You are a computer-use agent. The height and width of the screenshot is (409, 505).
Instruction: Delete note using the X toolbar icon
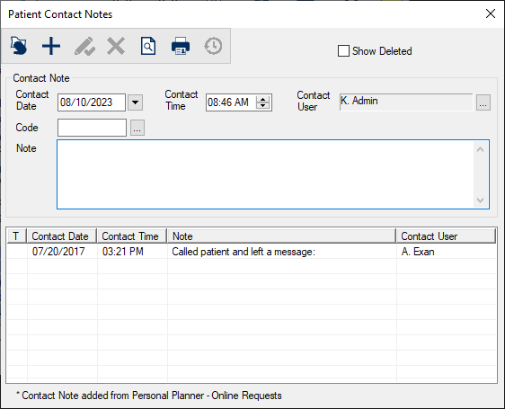[x=116, y=46]
